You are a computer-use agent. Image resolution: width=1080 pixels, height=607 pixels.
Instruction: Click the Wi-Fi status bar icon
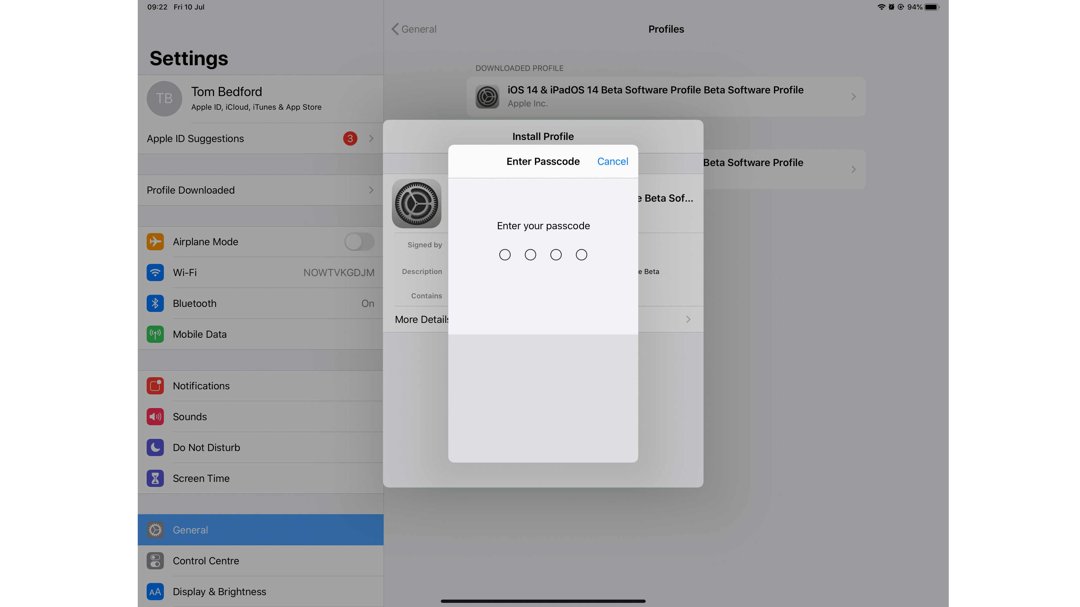(881, 7)
